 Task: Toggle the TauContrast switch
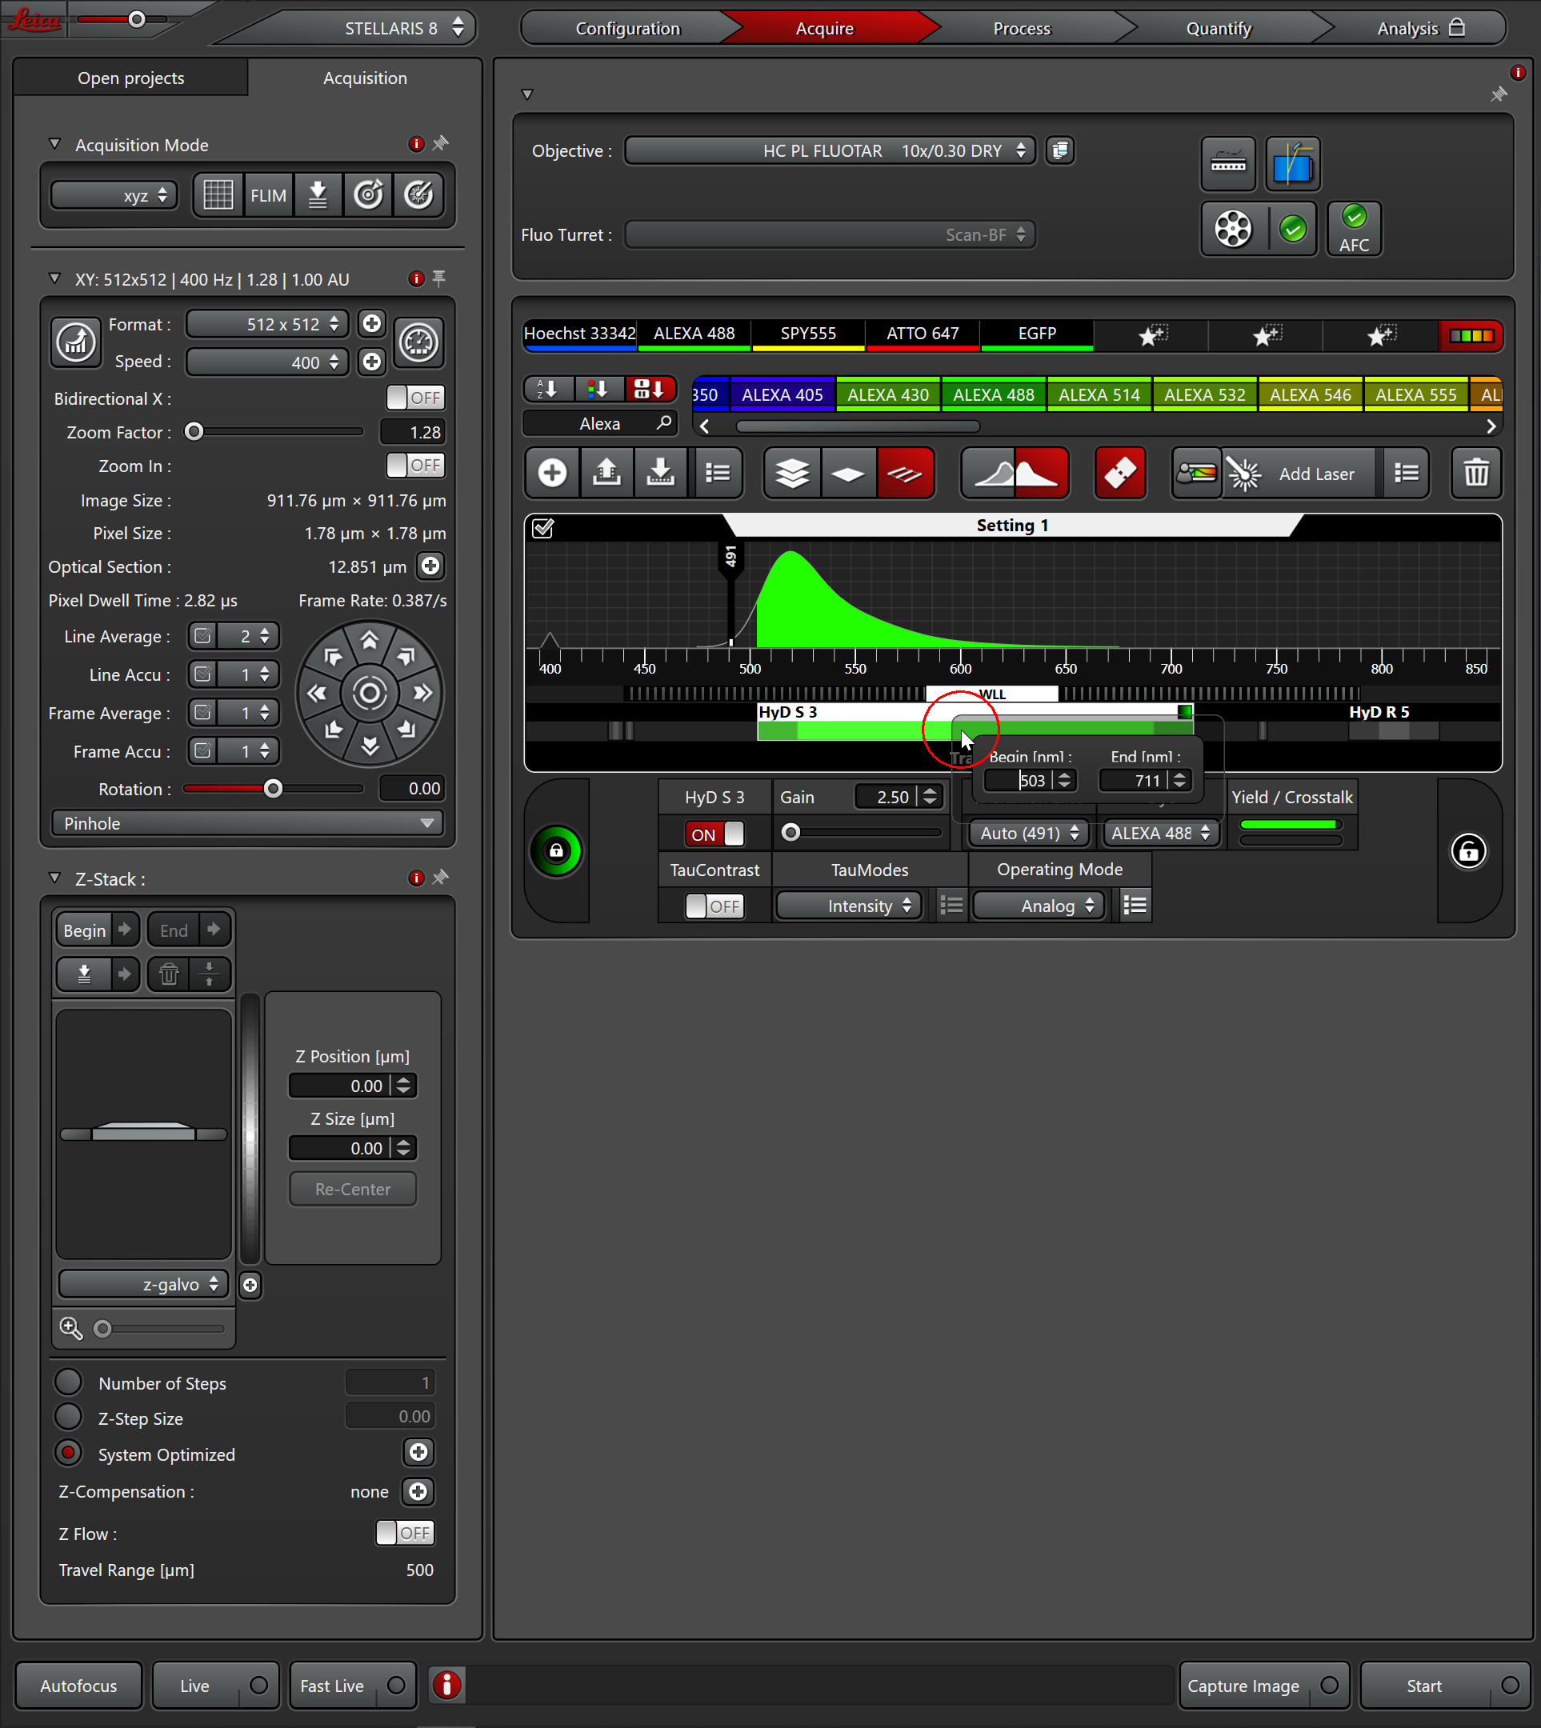click(x=714, y=906)
